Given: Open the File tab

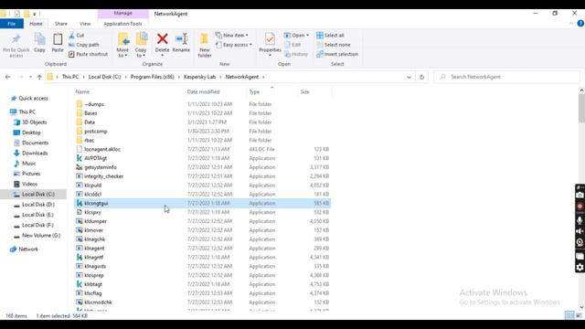Looking at the screenshot, I should pos(12,24).
